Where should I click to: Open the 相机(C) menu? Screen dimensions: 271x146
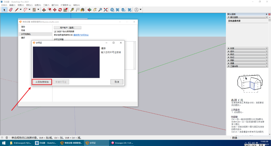29,5
